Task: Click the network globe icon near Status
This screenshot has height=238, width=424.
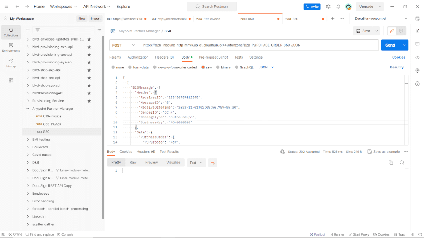Action: (282, 152)
